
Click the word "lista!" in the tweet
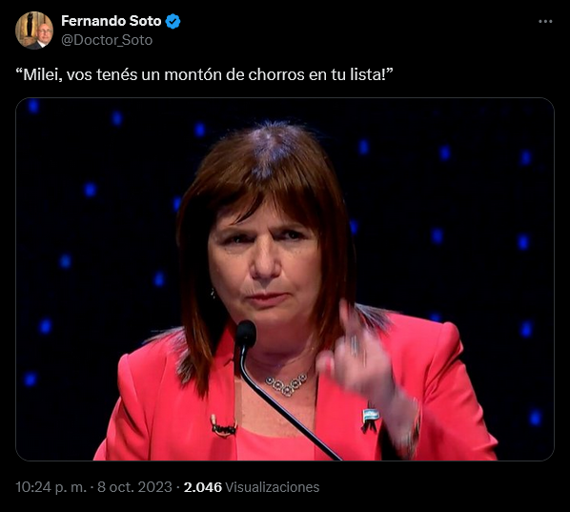point(372,74)
